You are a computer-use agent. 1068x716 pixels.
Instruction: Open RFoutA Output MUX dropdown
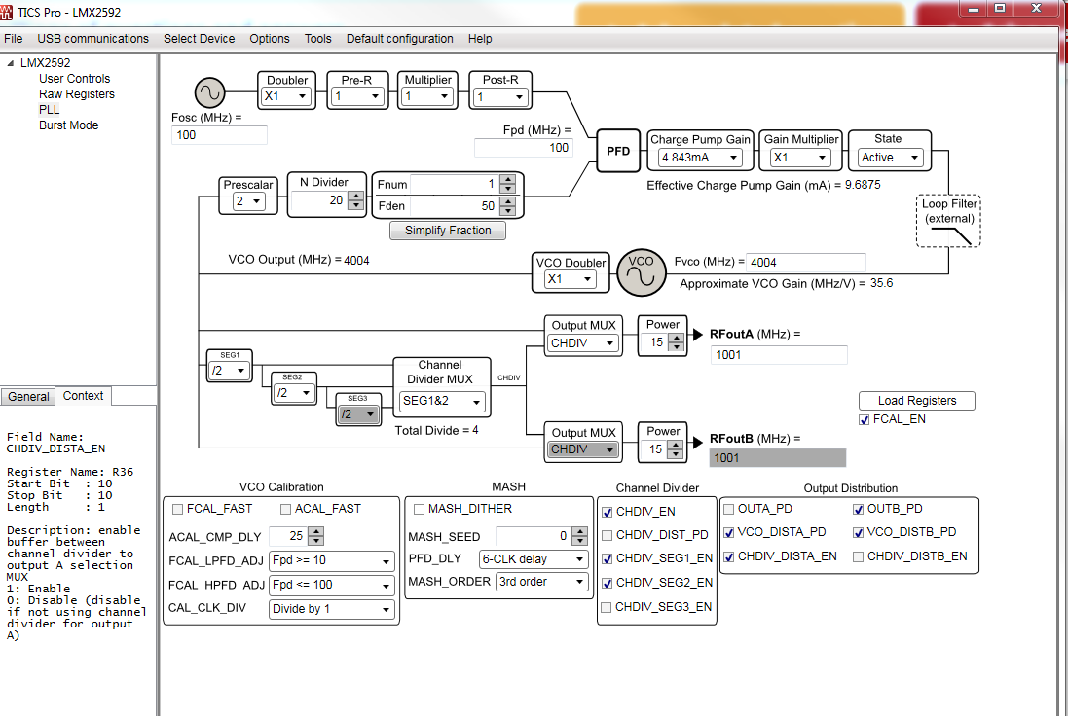583,343
